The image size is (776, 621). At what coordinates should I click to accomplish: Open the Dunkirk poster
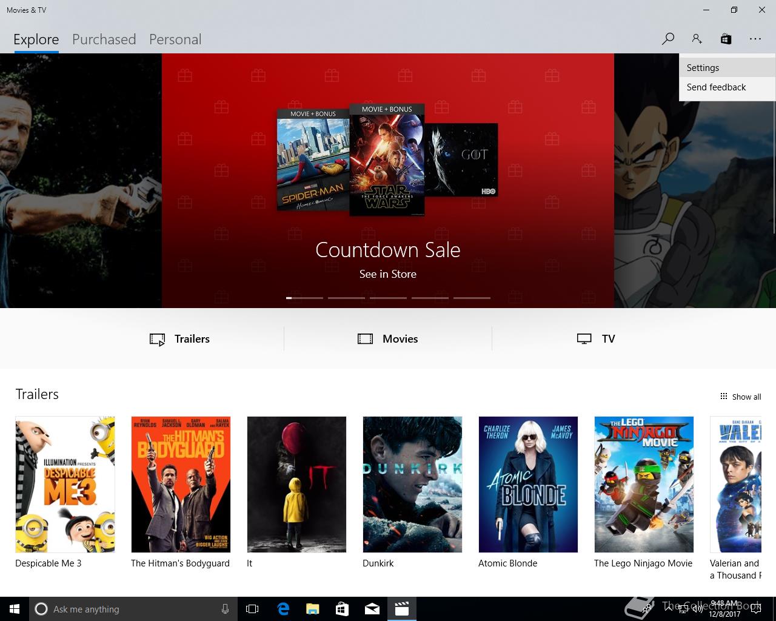(412, 484)
